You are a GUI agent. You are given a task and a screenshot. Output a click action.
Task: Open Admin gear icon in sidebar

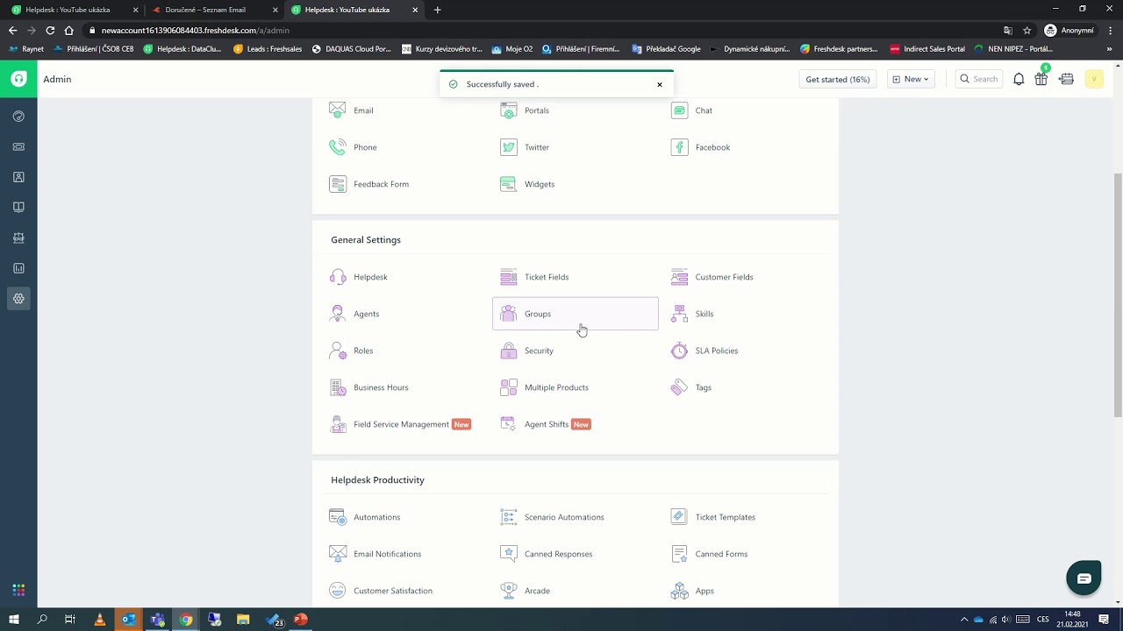click(18, 299)
